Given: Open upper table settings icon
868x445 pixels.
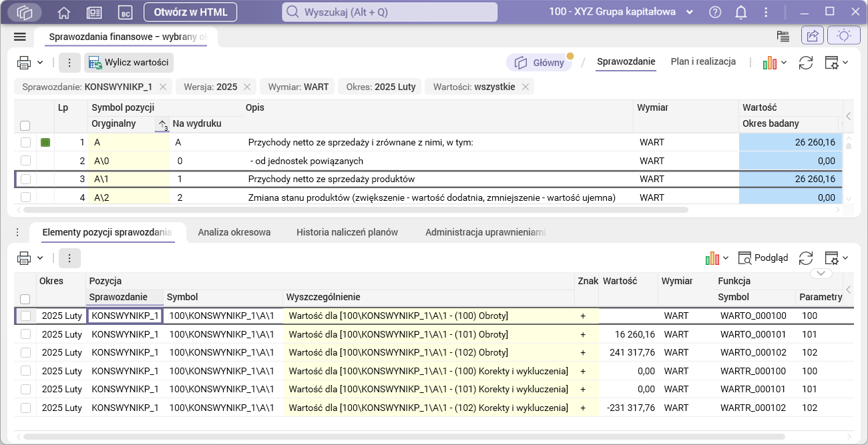Looking at the screenshot, I should click(832, 63).
